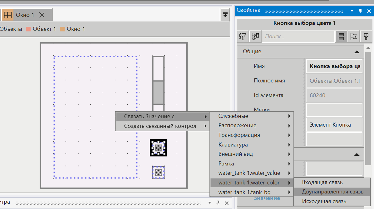Click the grid icon on Окно 1 tab
The width and height of the screenshot is (374, 209).
(8, 15)
